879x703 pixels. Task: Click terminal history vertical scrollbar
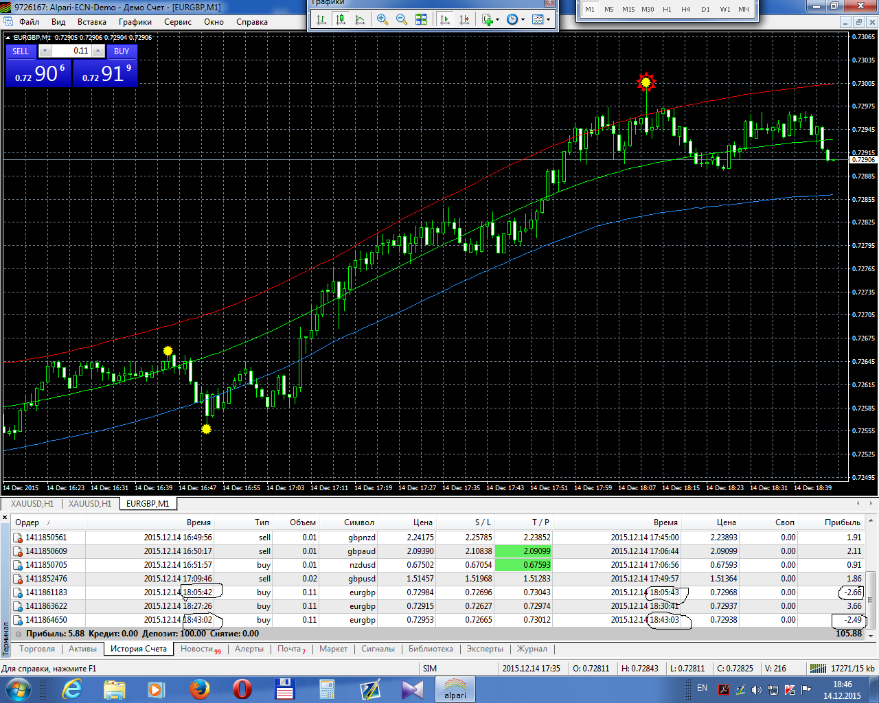(x=871, y=579)
